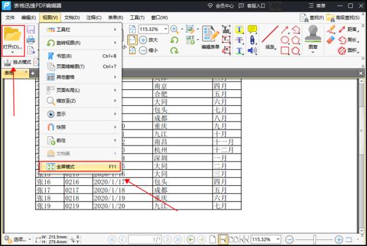Screen dimensions: 367x246
Task: Click the sticky note comment icon
Action: [x=252, y=29]
